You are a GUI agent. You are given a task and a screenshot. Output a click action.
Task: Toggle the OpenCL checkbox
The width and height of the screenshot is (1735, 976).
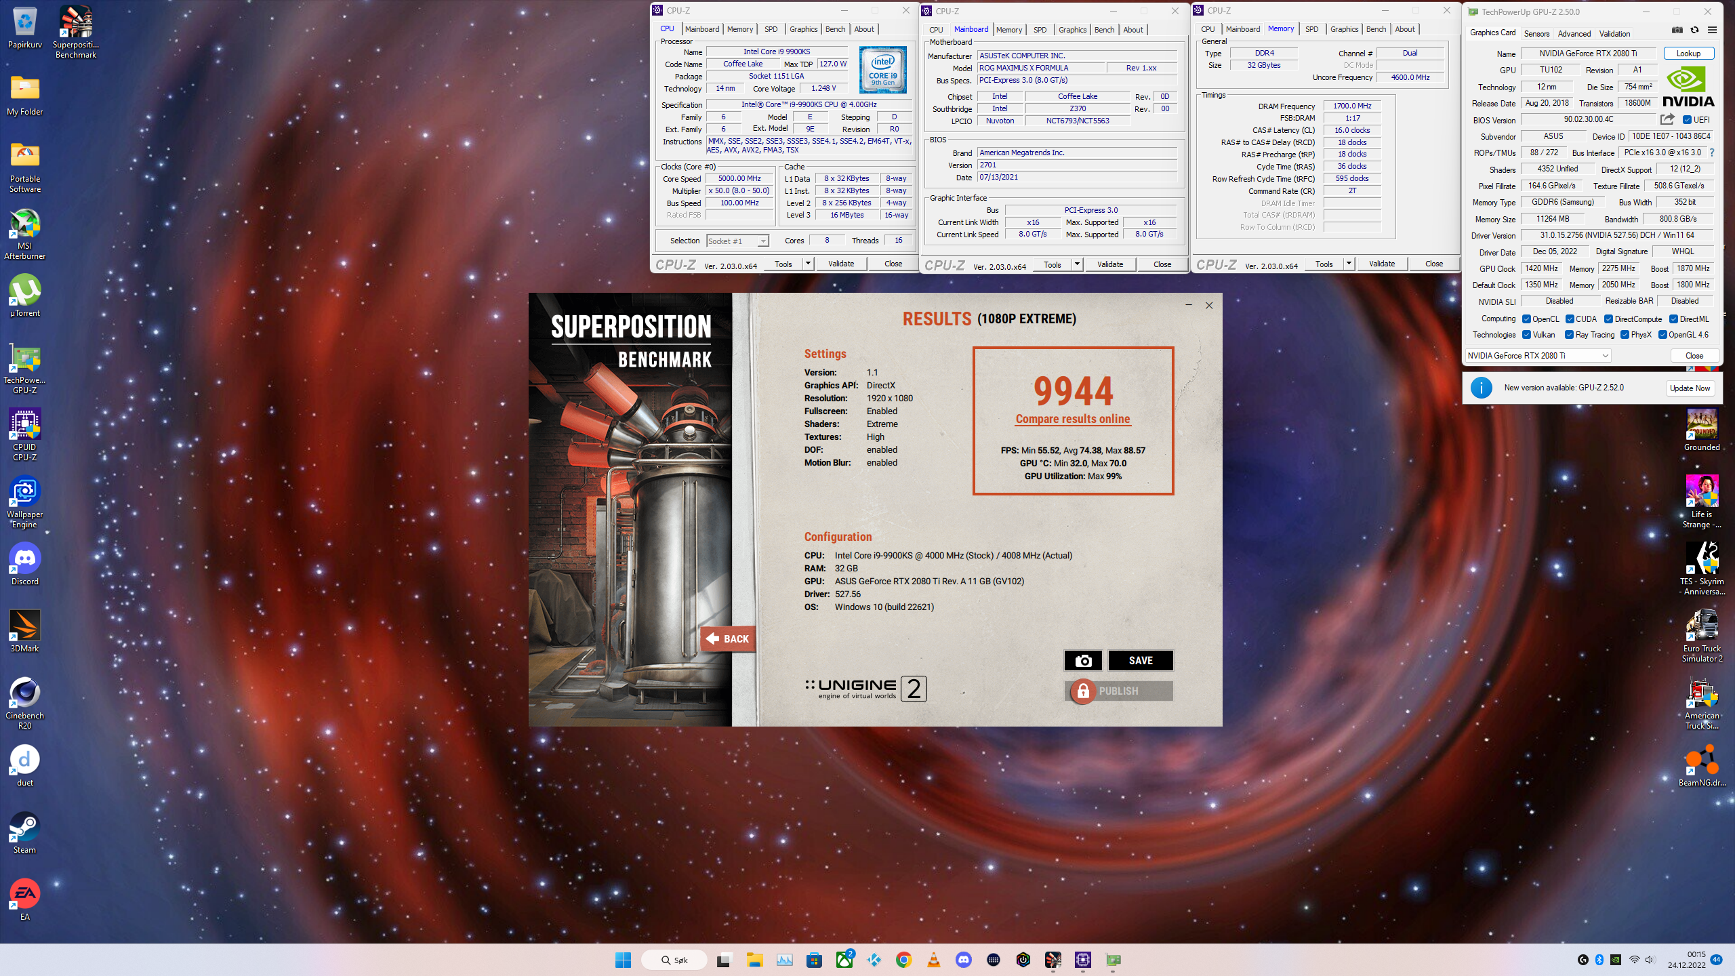tap(1526, 319)
